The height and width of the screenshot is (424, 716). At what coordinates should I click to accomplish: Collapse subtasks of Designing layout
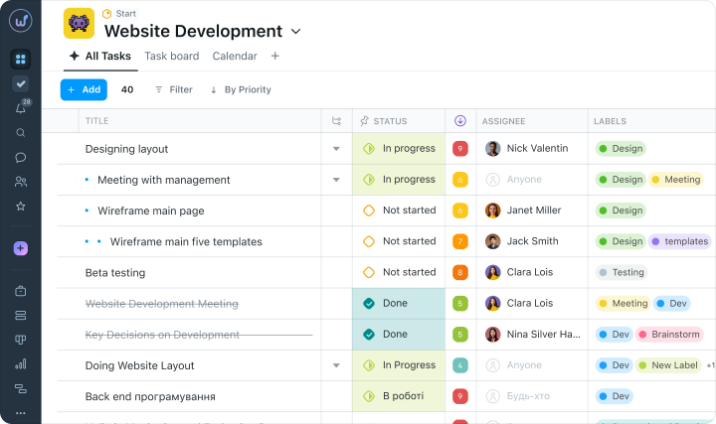click(x=336, y=149)
